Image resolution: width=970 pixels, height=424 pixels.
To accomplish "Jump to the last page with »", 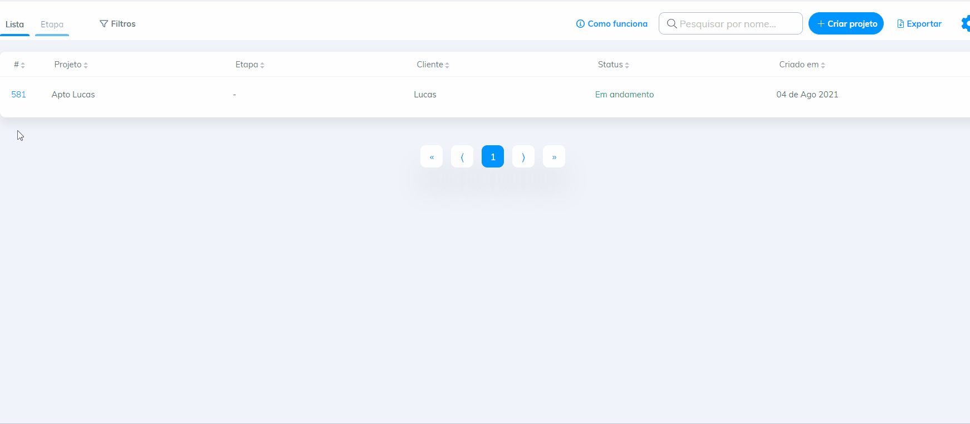I will (554, 156).
